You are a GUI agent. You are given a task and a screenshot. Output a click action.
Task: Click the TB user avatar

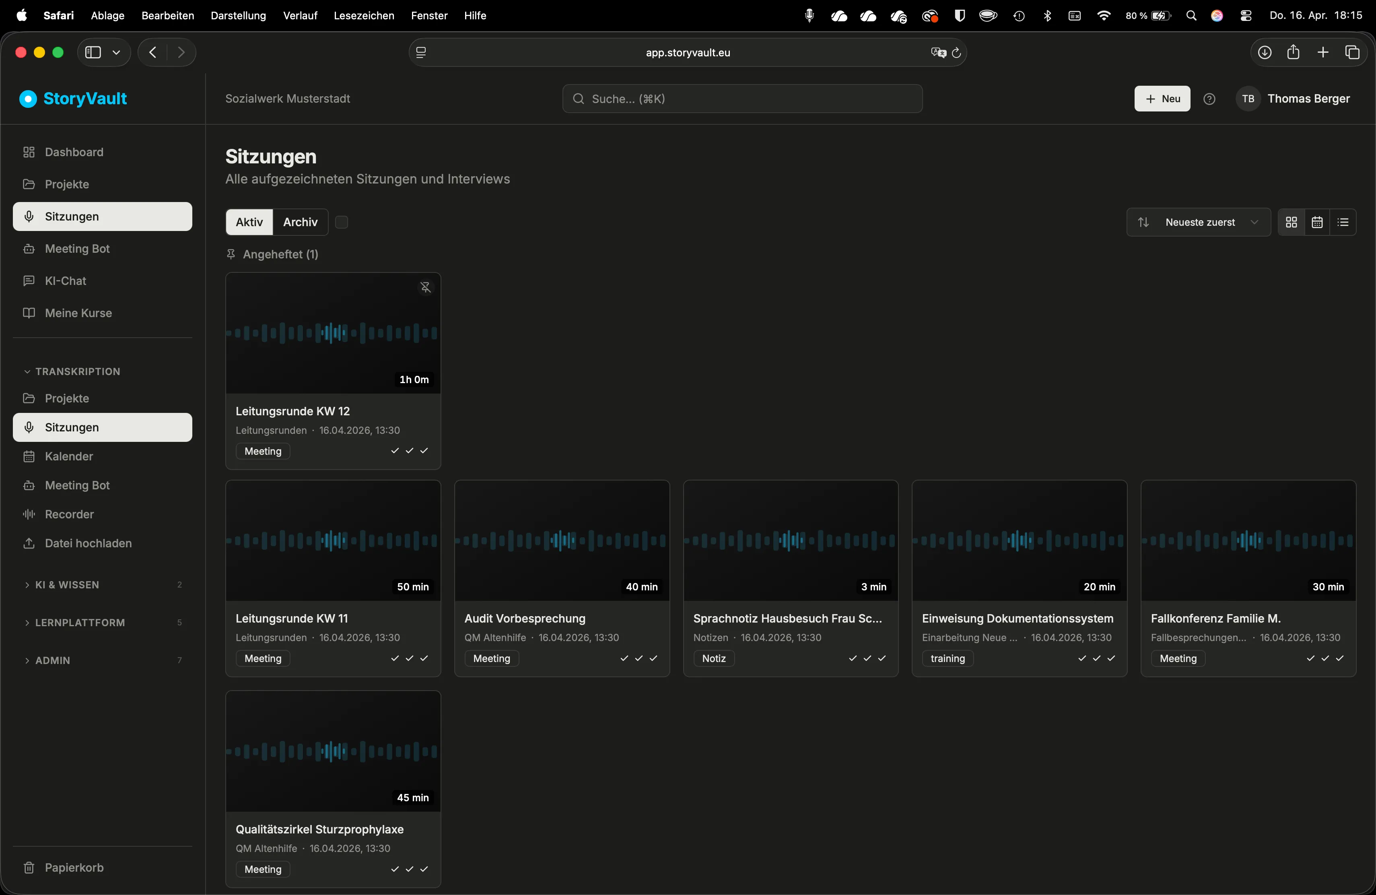(1248, 99)
